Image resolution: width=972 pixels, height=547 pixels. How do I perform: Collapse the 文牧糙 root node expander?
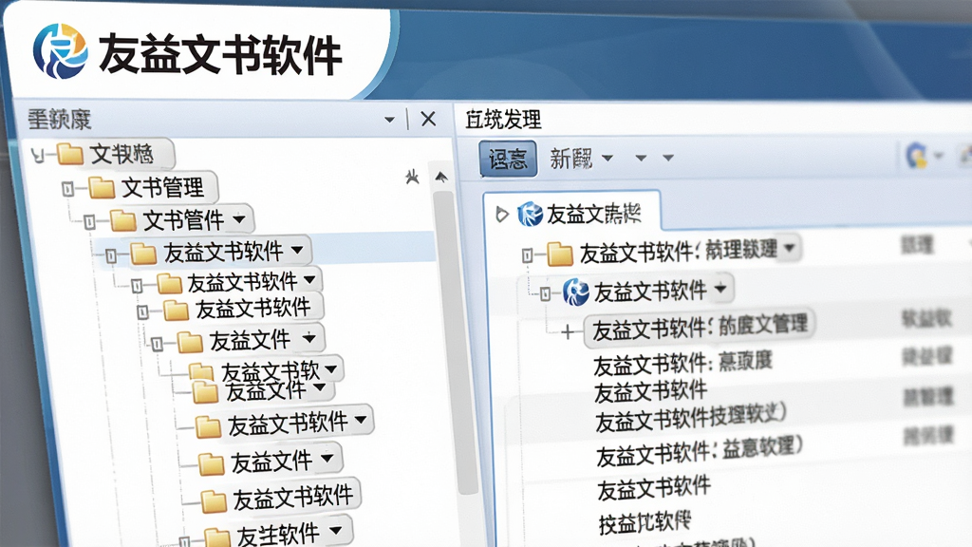point(38,156)
